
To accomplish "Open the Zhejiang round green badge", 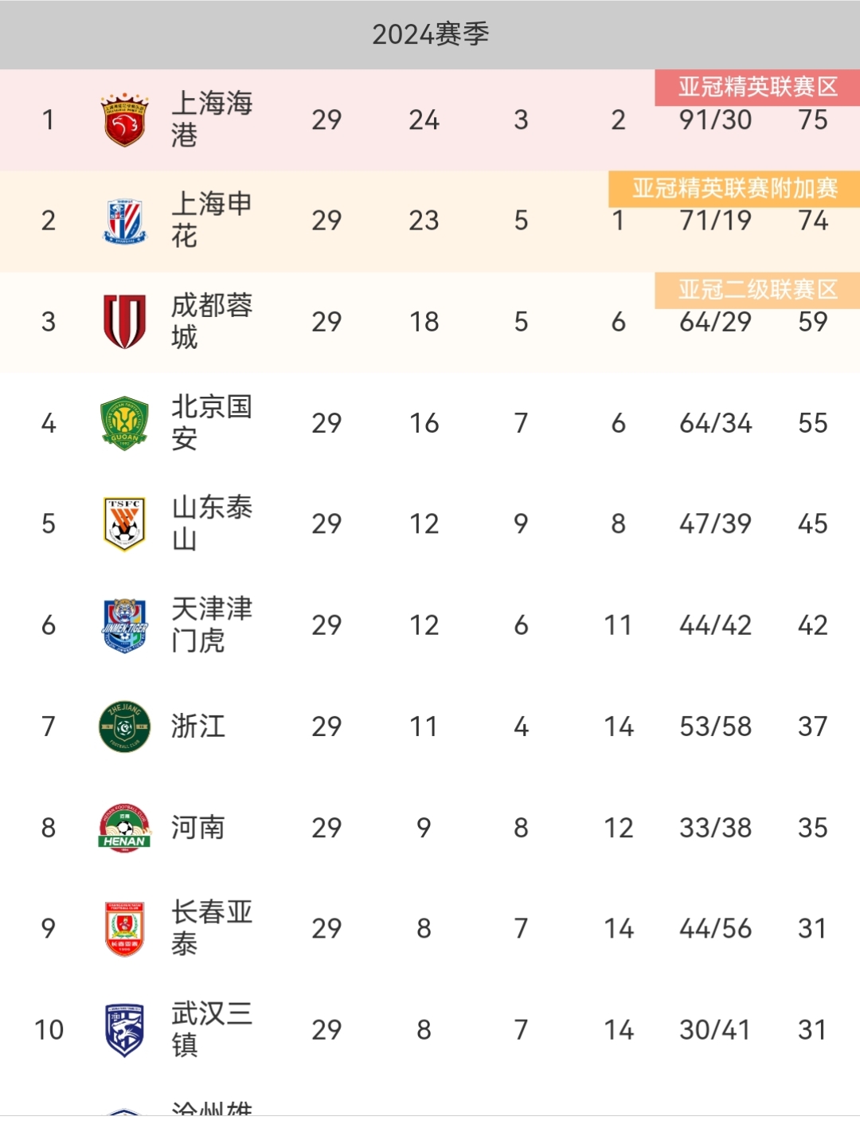I will (x=124, y=727).
